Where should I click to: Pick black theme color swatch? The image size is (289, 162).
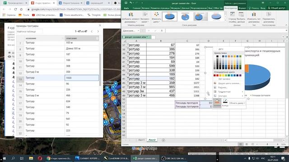pos(218,56)
